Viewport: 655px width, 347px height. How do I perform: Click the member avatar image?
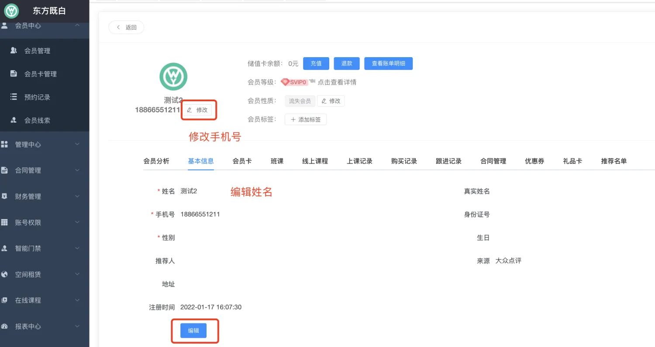tap(173, 77)
